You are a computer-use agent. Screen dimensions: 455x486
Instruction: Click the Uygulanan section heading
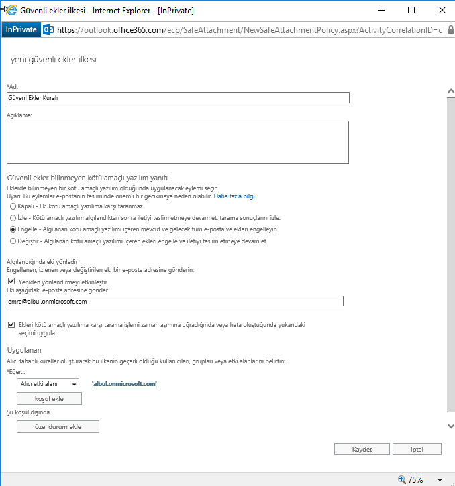point(24,350)
